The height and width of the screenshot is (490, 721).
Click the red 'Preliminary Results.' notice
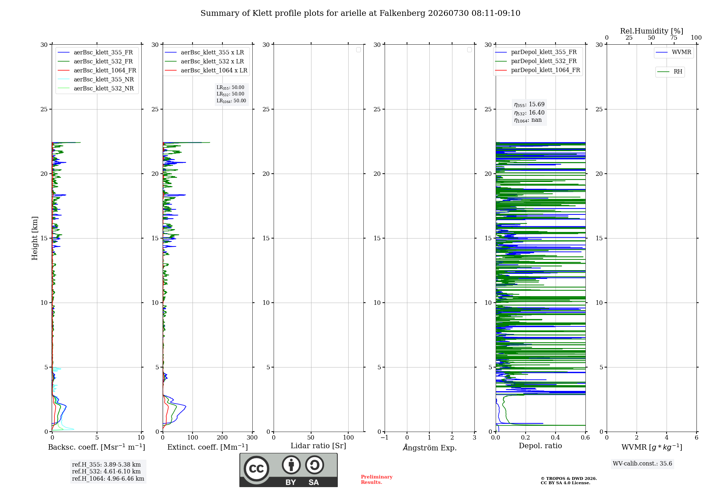point(376,480)
